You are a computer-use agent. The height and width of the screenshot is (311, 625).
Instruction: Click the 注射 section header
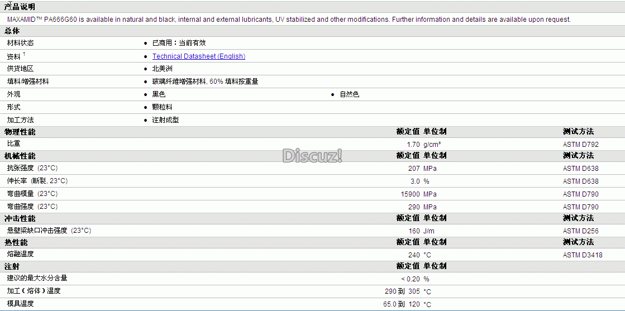tap(12, 266)
